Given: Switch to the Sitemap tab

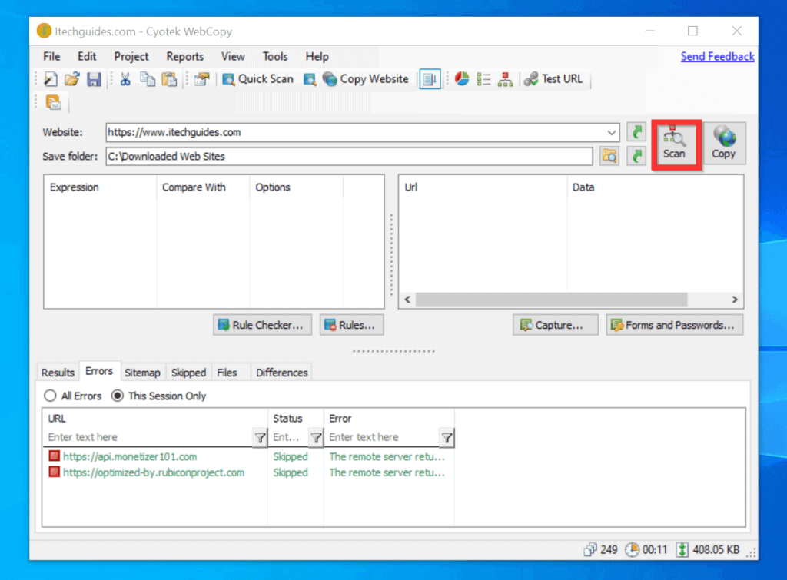Looking at the screenshot, I should pos(142,372).
